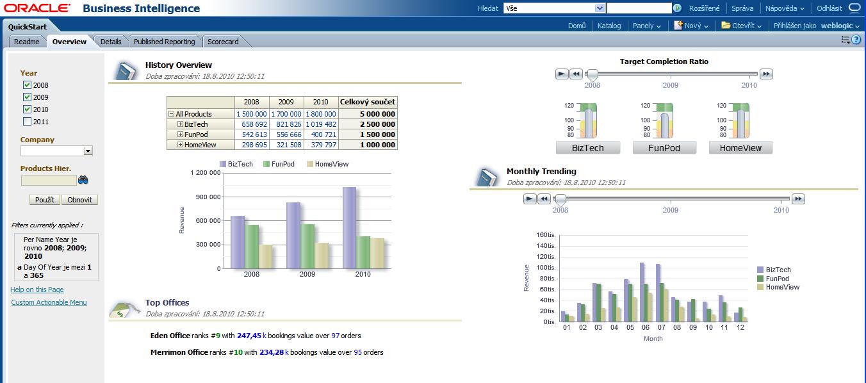Open the Company dropdown
Viewport: 866px width, 383px height.
click(86, 151)
